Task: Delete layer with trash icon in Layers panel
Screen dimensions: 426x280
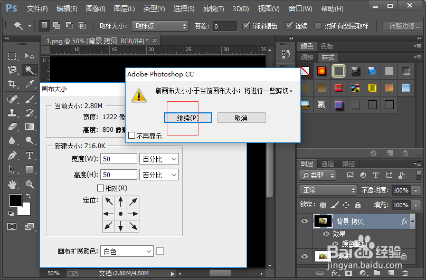Action: pyautogui.click(x=405, y=273)
